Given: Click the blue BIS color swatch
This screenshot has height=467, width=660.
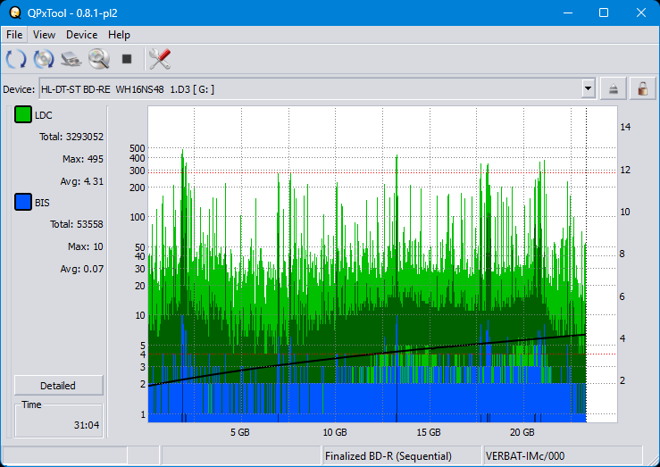Looking at the screenshot, I should point(23,203).
